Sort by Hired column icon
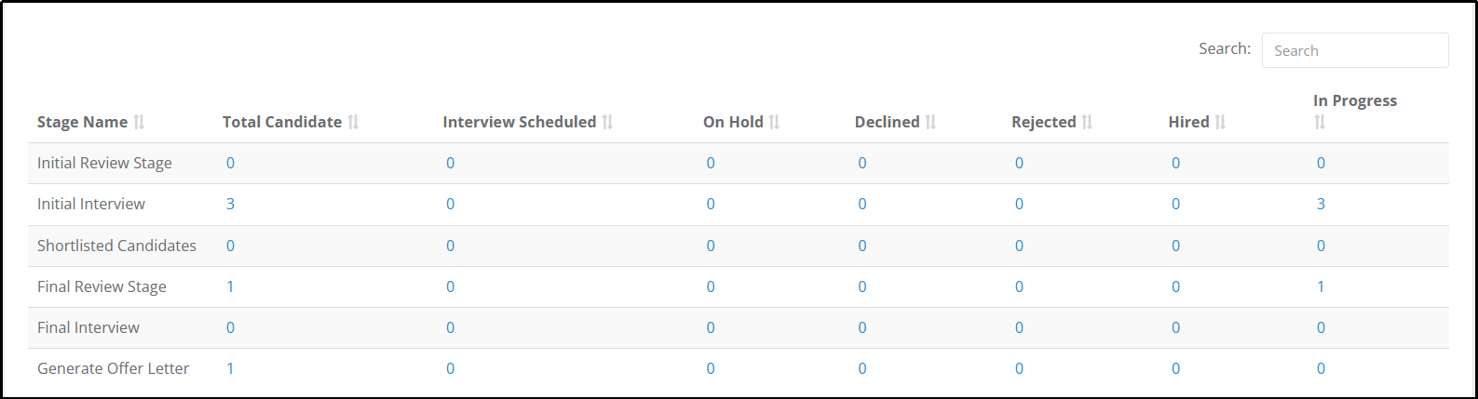 pyautogui.click(x=1220, y=122)
